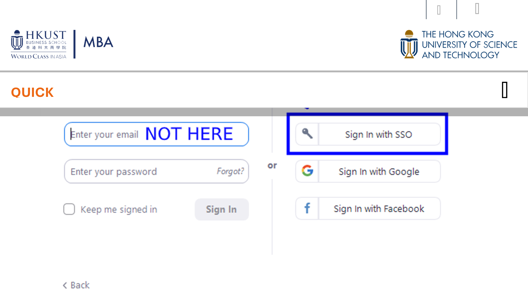Viewport: 528px width, 289px height.
Task: Focus the Enter your password field
Action: (x=138, y=171)
